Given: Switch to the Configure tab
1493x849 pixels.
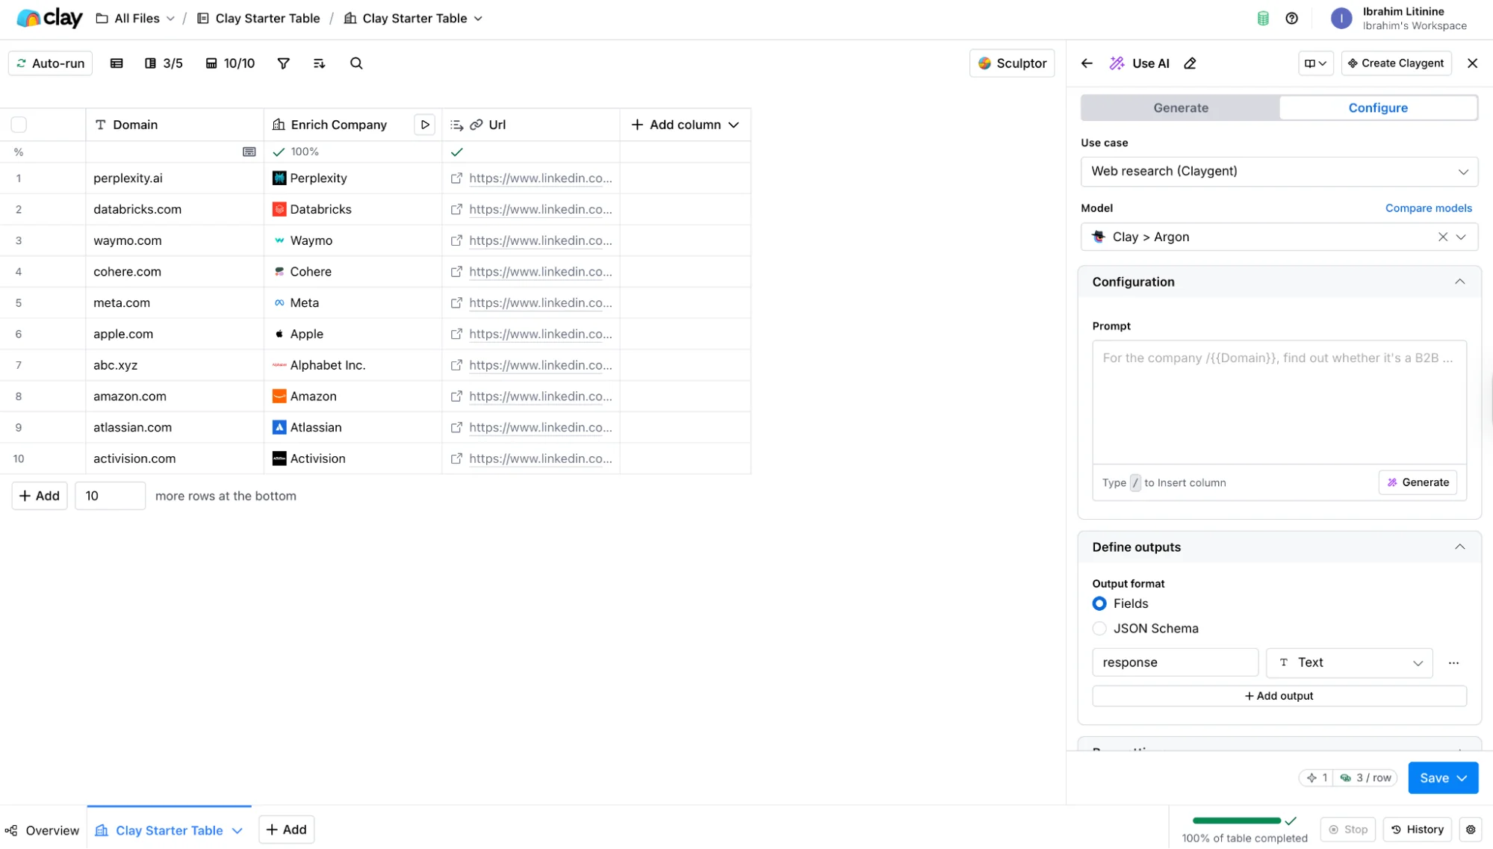Looking at the screenshot, I should [1378, 108].
